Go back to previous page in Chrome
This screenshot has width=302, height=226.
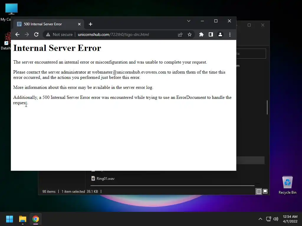pos(17,35)
